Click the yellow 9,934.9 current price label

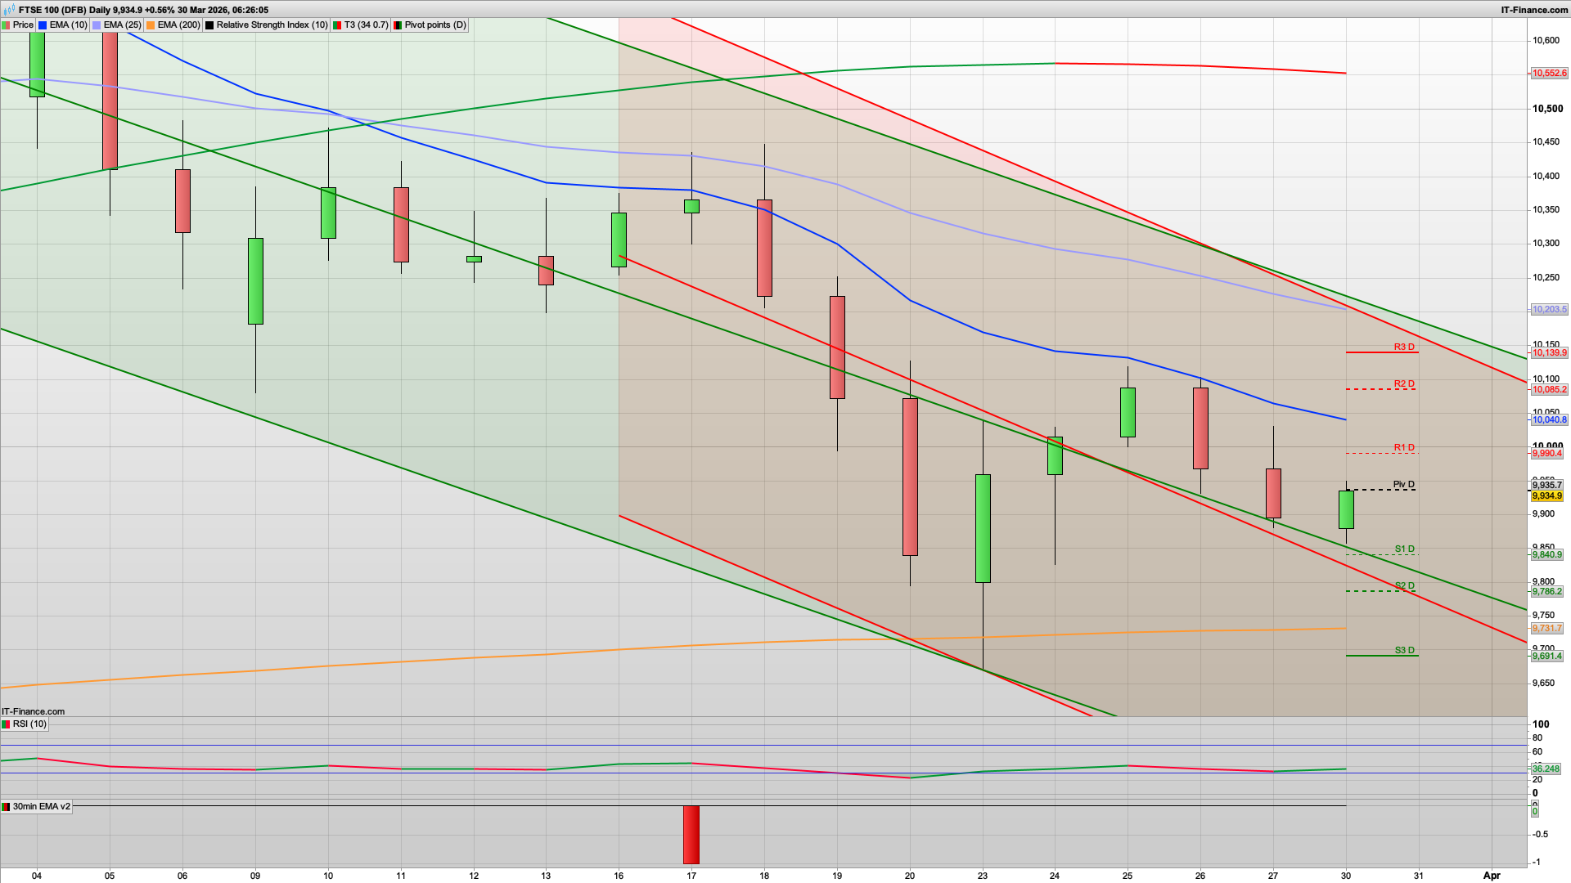[x=1549, y=496]
